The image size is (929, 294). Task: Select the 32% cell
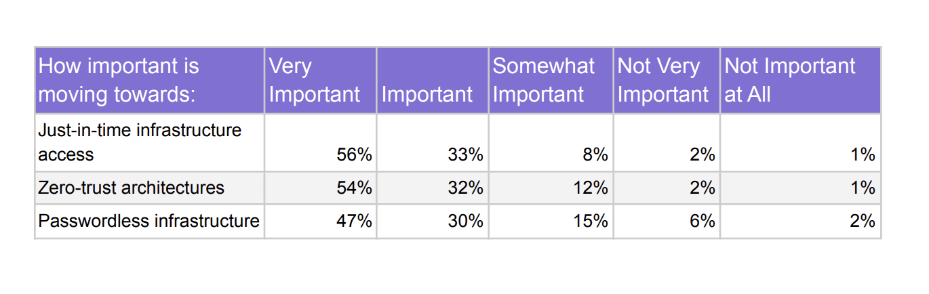tap(432, 188)
